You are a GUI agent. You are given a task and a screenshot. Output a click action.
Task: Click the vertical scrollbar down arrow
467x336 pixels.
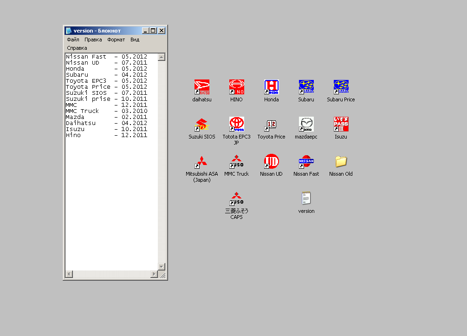tap(162, 266)
